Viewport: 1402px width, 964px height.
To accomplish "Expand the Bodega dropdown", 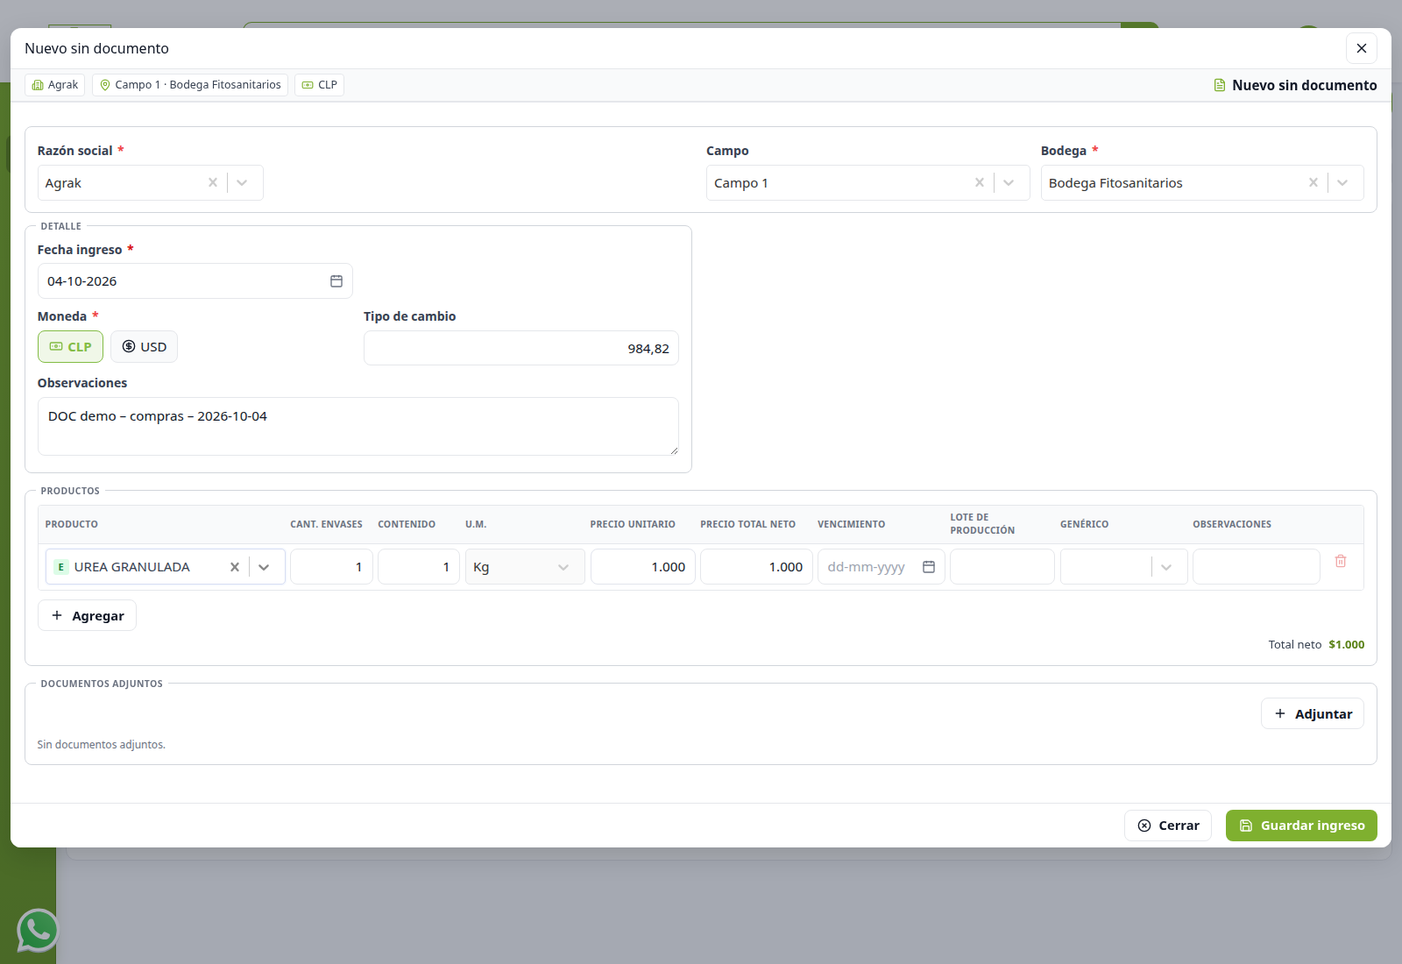I will [x=1343, y=182].
